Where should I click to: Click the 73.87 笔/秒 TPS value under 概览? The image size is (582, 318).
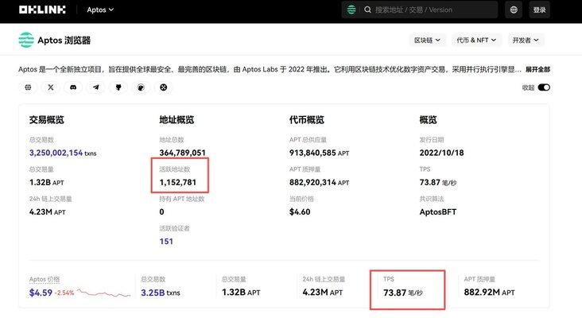tap(438, 182)
